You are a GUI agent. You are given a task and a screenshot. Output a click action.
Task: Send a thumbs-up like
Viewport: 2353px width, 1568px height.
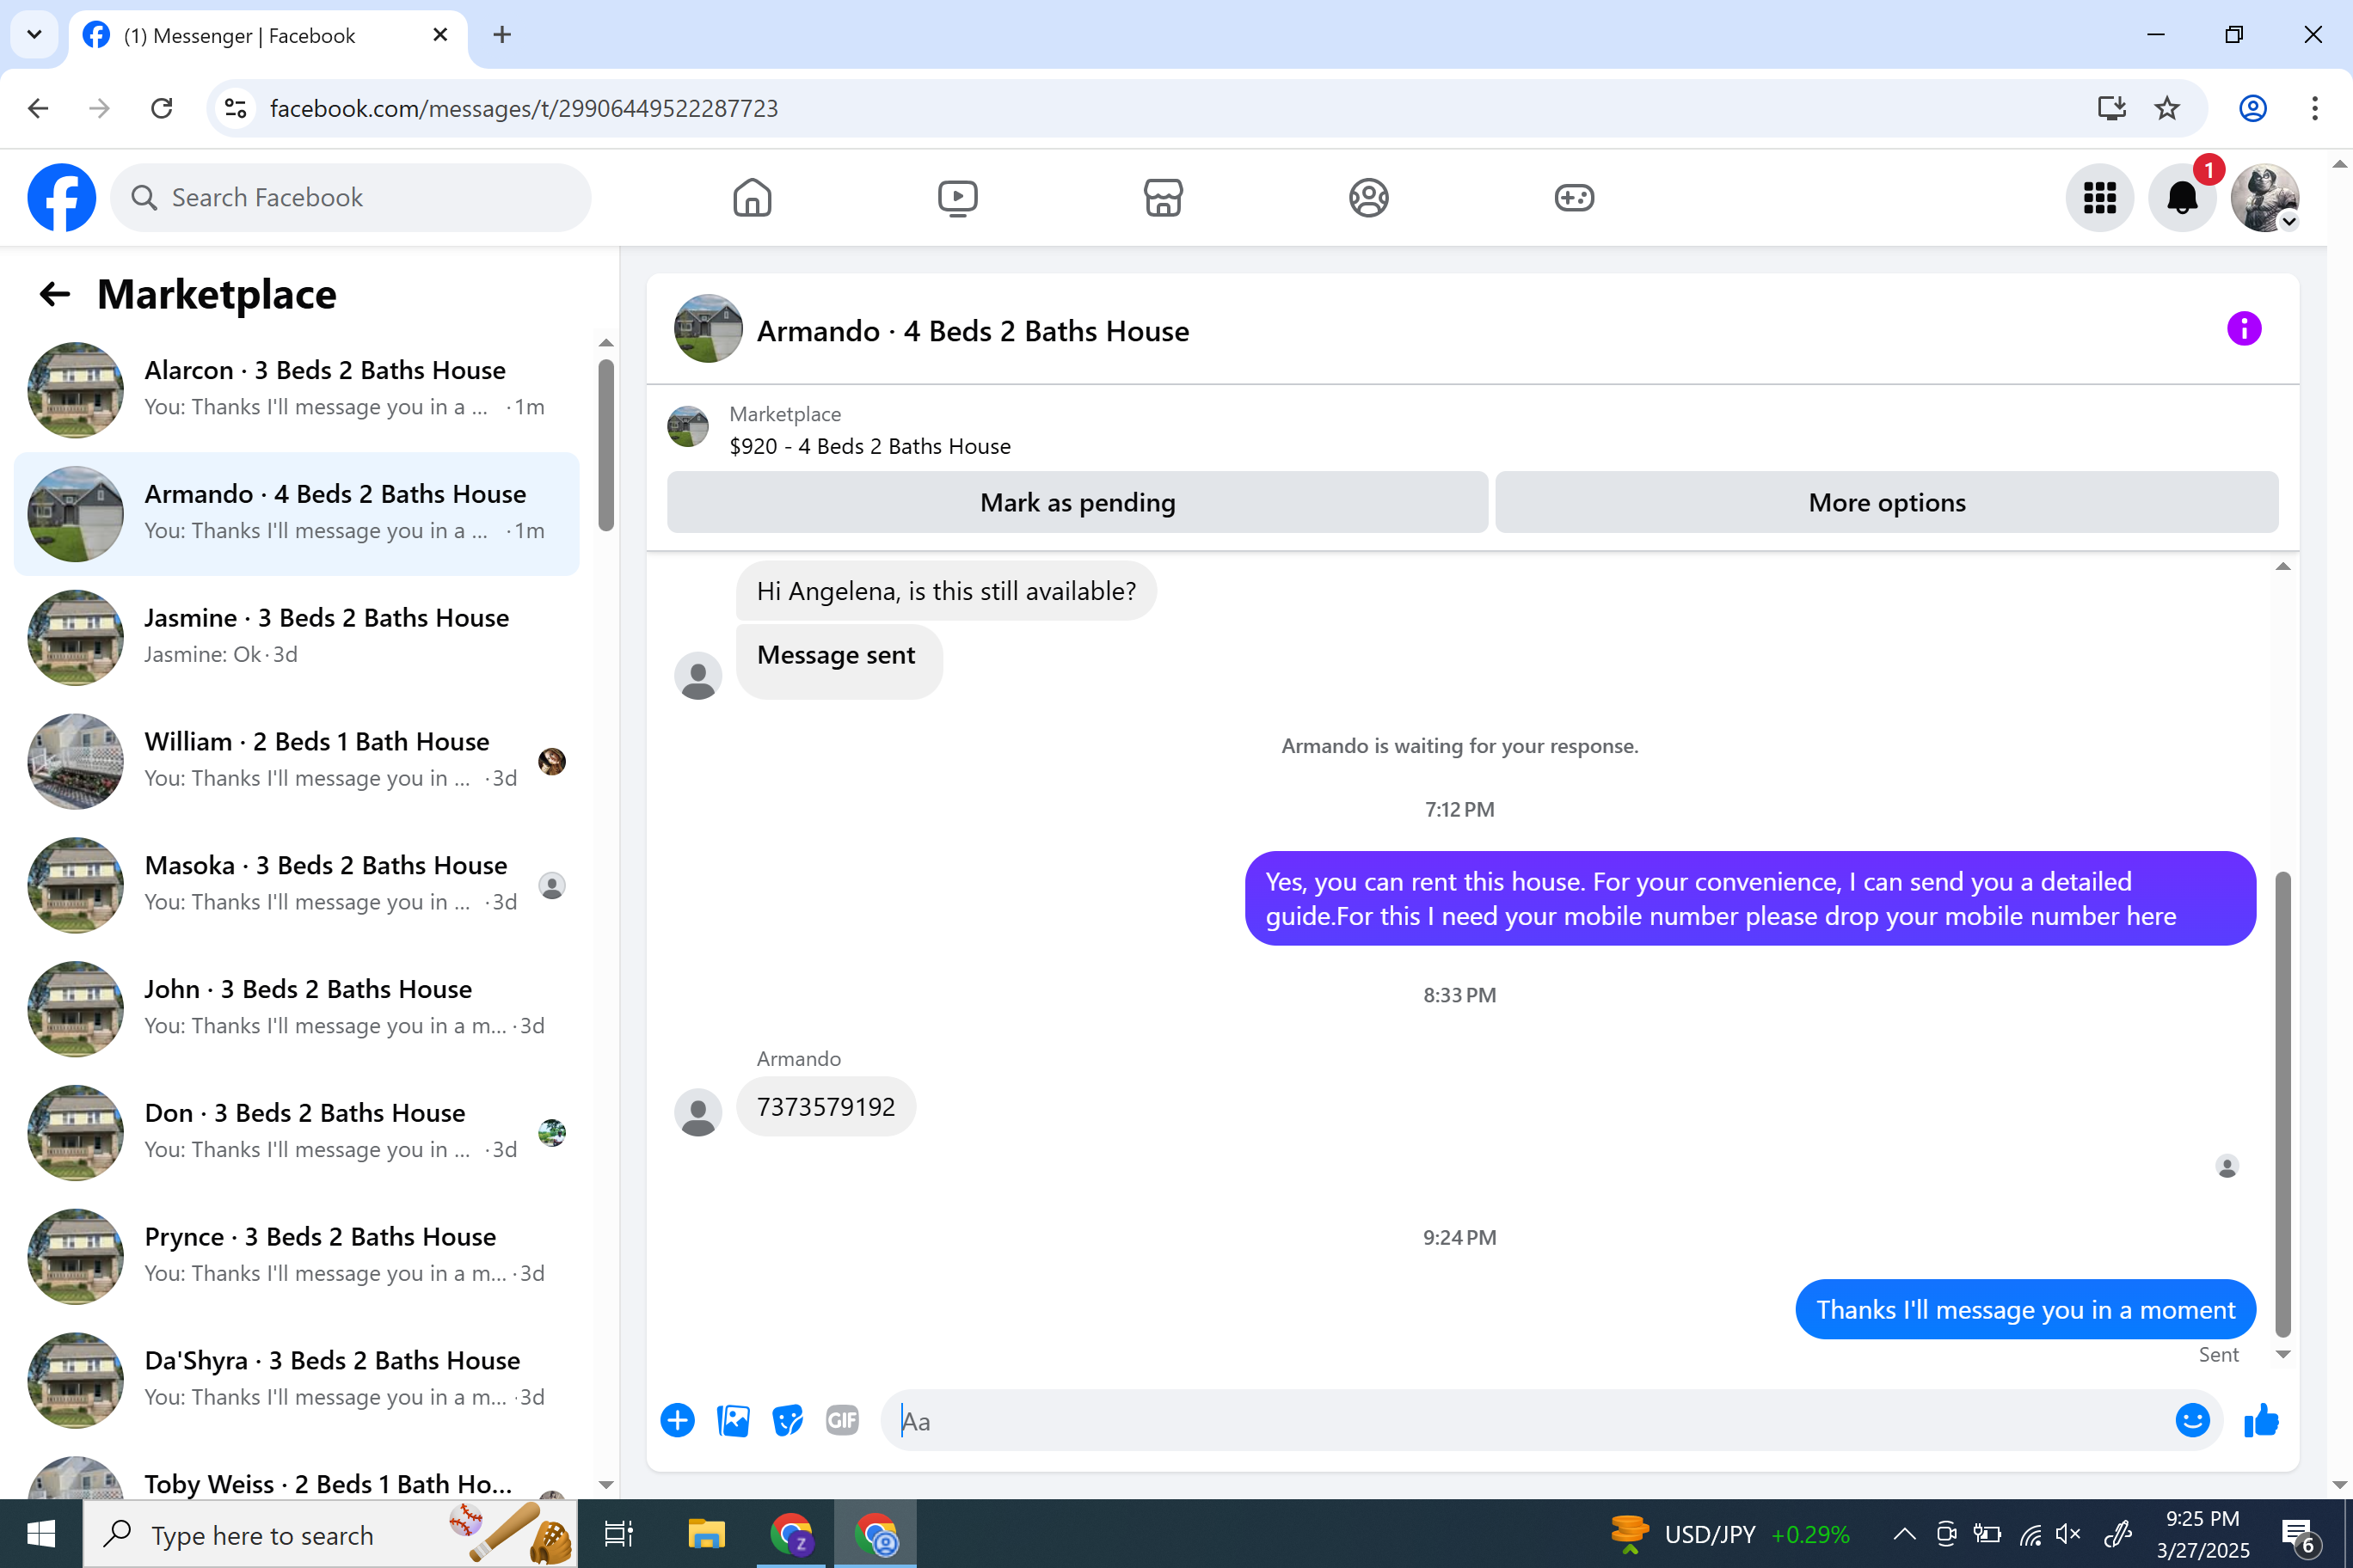2261,1420
